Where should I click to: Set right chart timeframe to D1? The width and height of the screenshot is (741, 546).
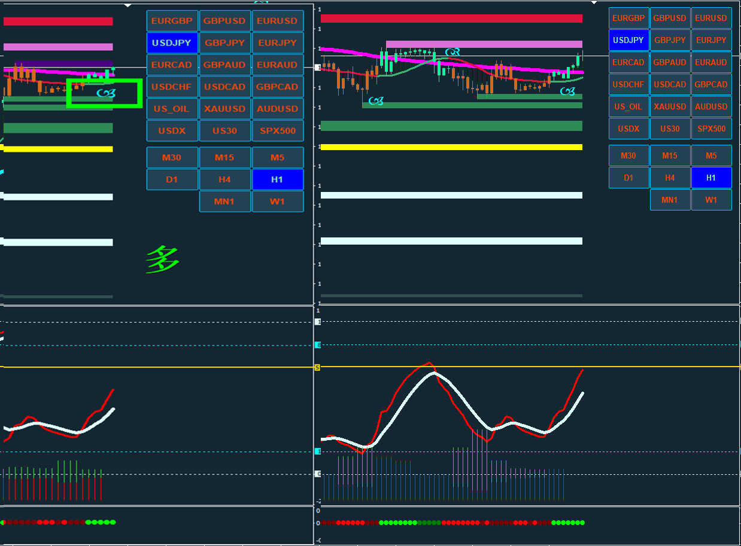click(628, 178)
